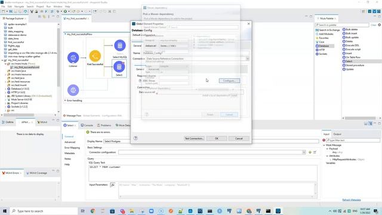Click the Refresh Metadata link

pyautogui.click(x=352, y=200)
